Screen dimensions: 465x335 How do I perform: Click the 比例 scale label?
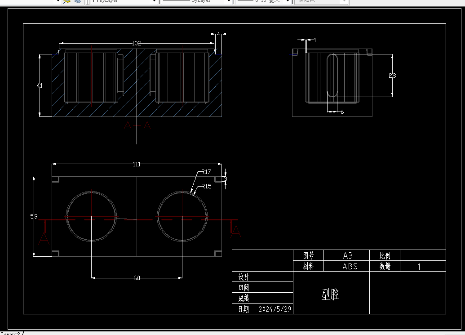tap(385, 255)
